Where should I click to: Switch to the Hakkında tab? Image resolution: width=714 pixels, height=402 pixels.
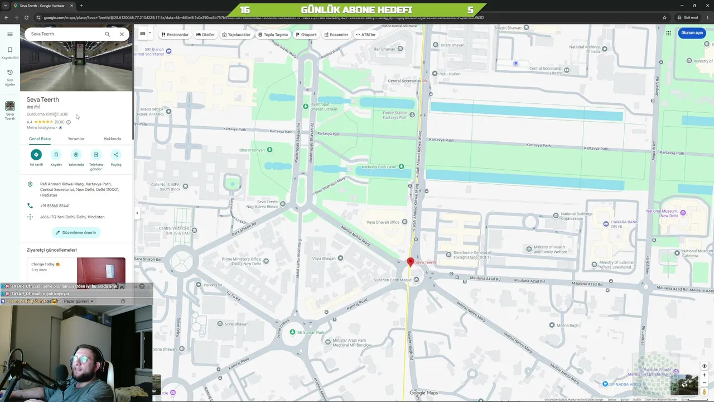coord(112,139)
